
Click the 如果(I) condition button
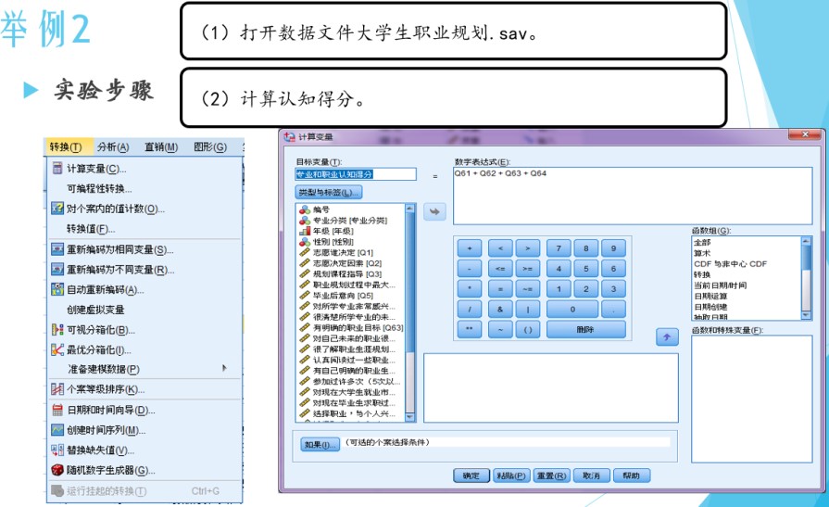click(x=320, y=444)
